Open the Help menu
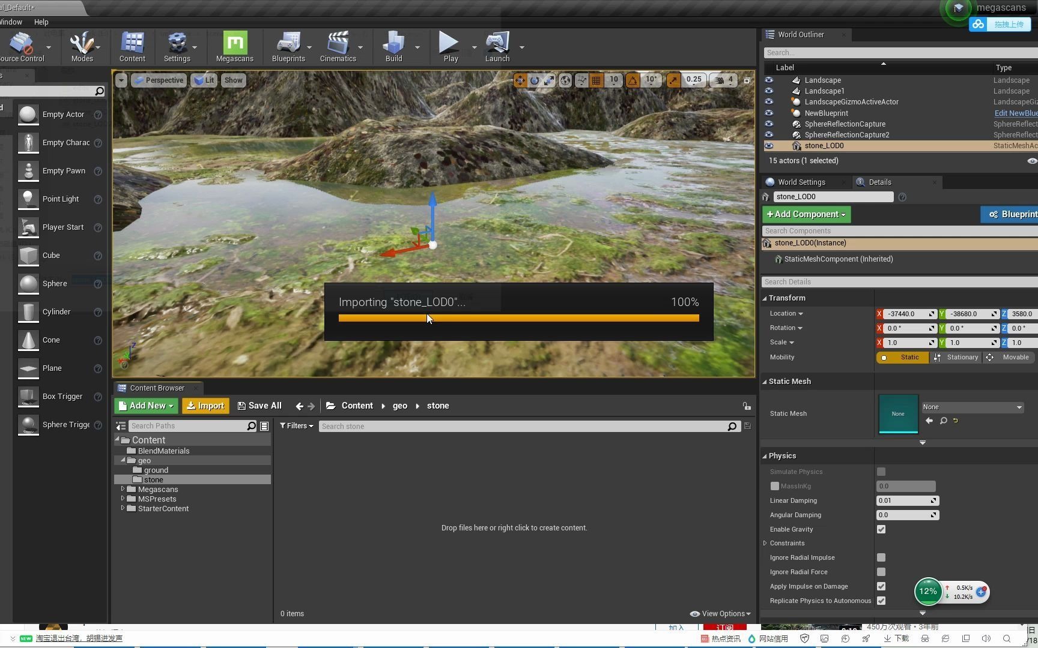The height and width of the screenshot is (648, 1038). tap(41, 22)
